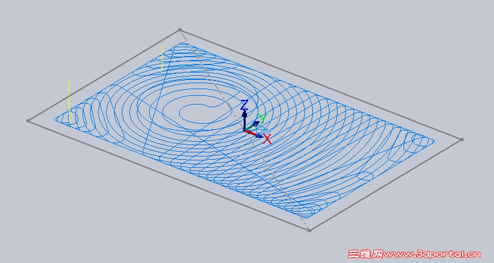Click the blue Z axis of the triad
Image resolution: width=494 pixels, height=263 pixels.
click(x=244, y=120)
